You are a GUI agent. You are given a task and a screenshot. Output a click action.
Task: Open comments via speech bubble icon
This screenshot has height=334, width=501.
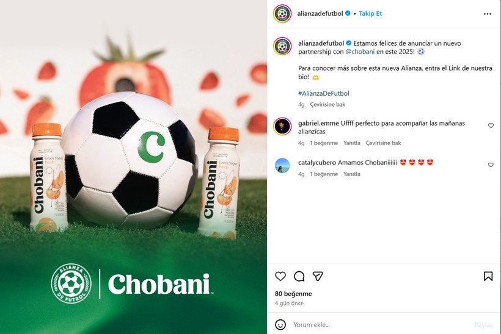click(x=299, y=276)
